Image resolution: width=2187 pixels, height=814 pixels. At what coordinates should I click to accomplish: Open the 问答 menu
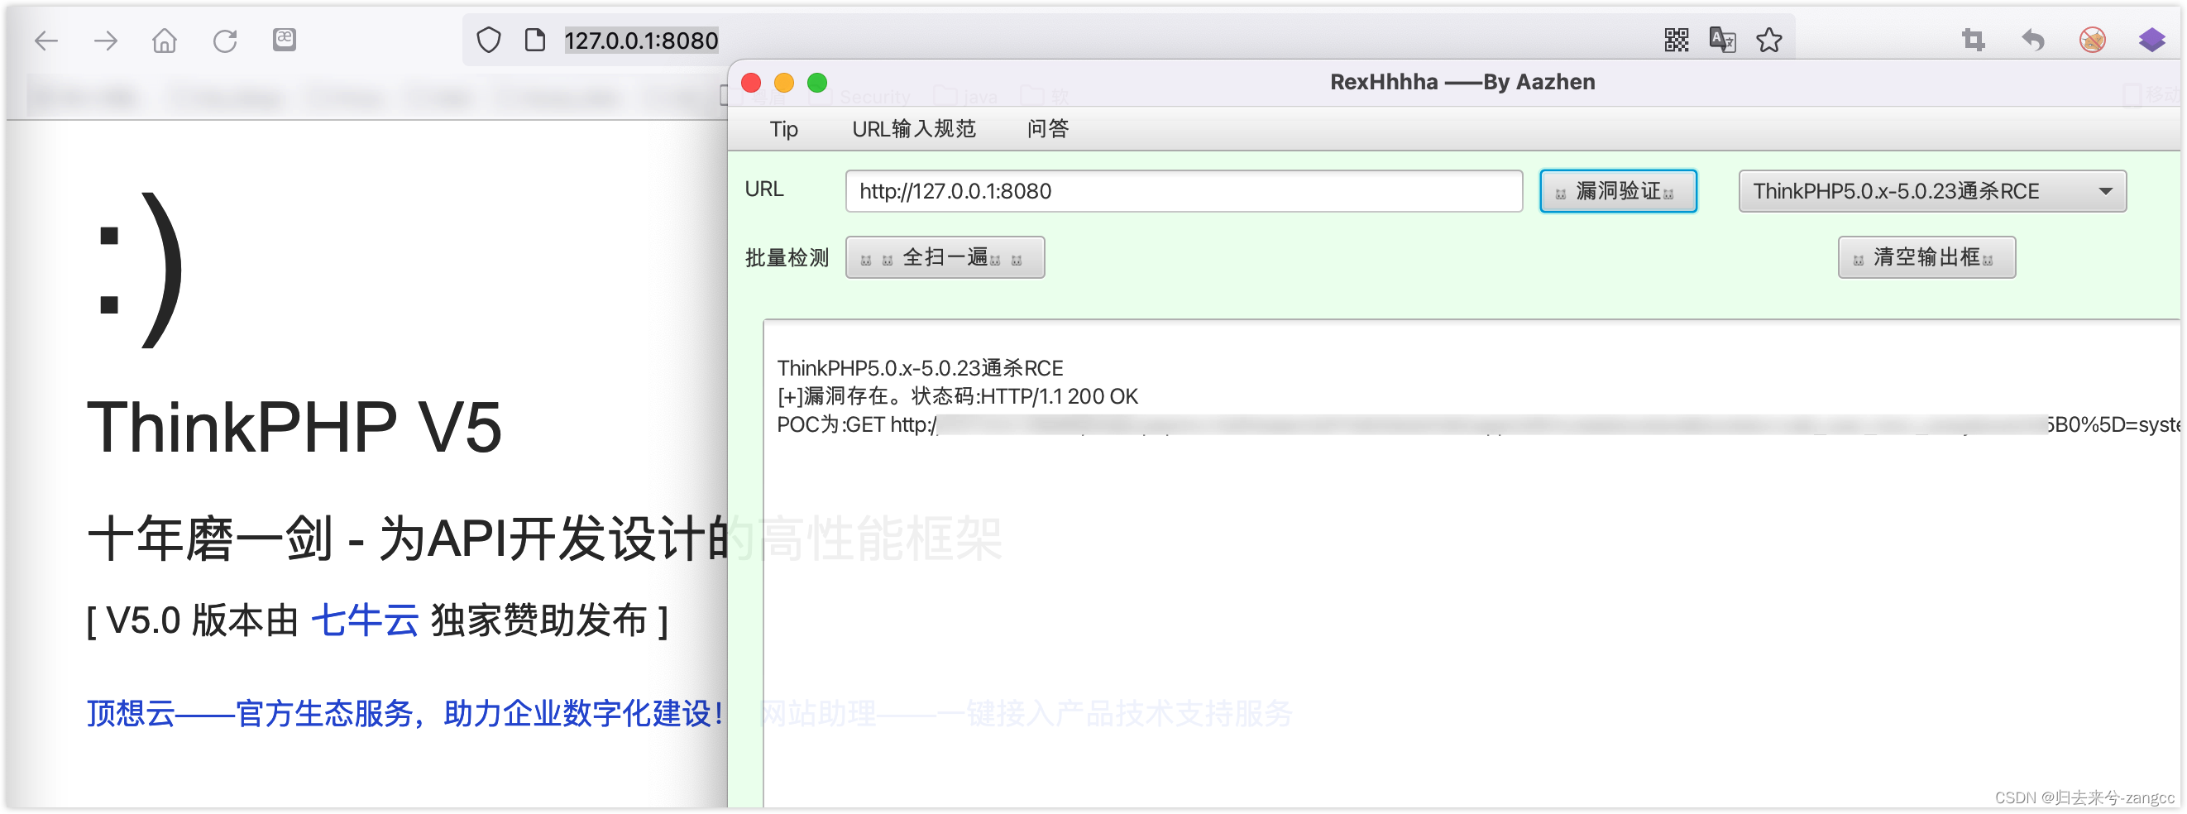1048,129
